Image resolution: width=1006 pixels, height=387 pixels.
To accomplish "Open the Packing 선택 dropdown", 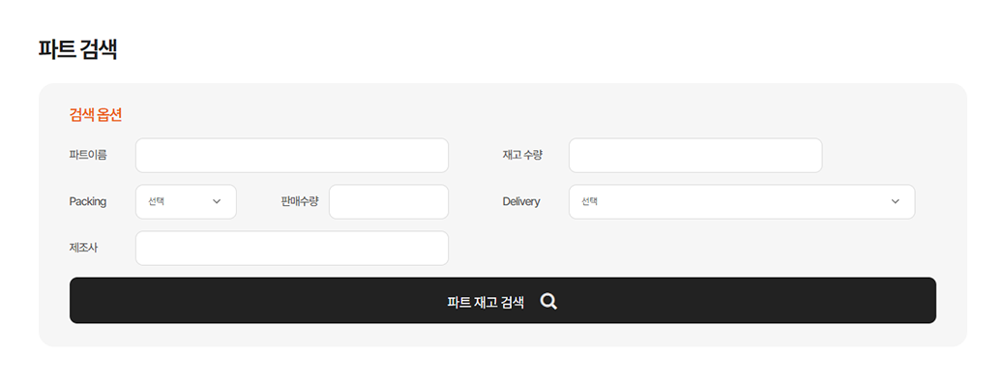I will (186, 201).
